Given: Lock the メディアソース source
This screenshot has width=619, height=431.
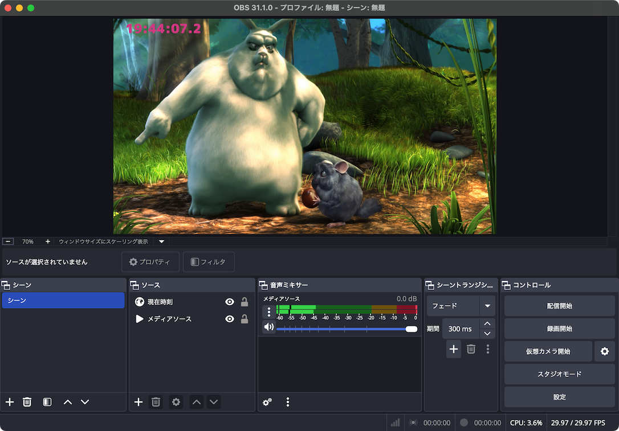Looking at the screenshot, I should click(x=245, y=319).
